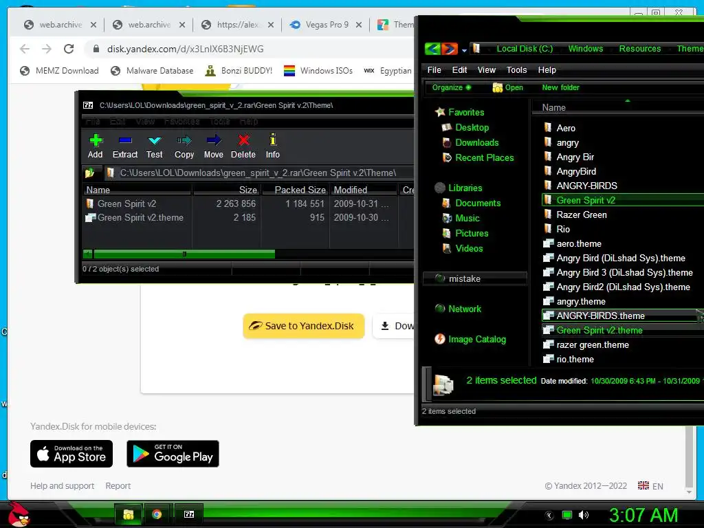
Task: Click Local Disk (C:) breadcrumb
Action: pyautogui.click(x=525, y=49)
